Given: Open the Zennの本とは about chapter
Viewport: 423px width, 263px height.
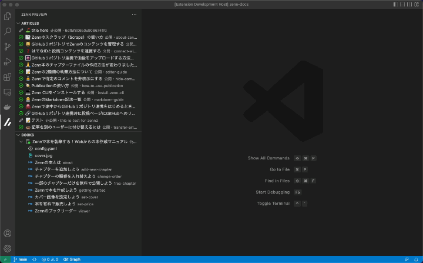Looking at the screenshot, I should [x=79, y=162].
